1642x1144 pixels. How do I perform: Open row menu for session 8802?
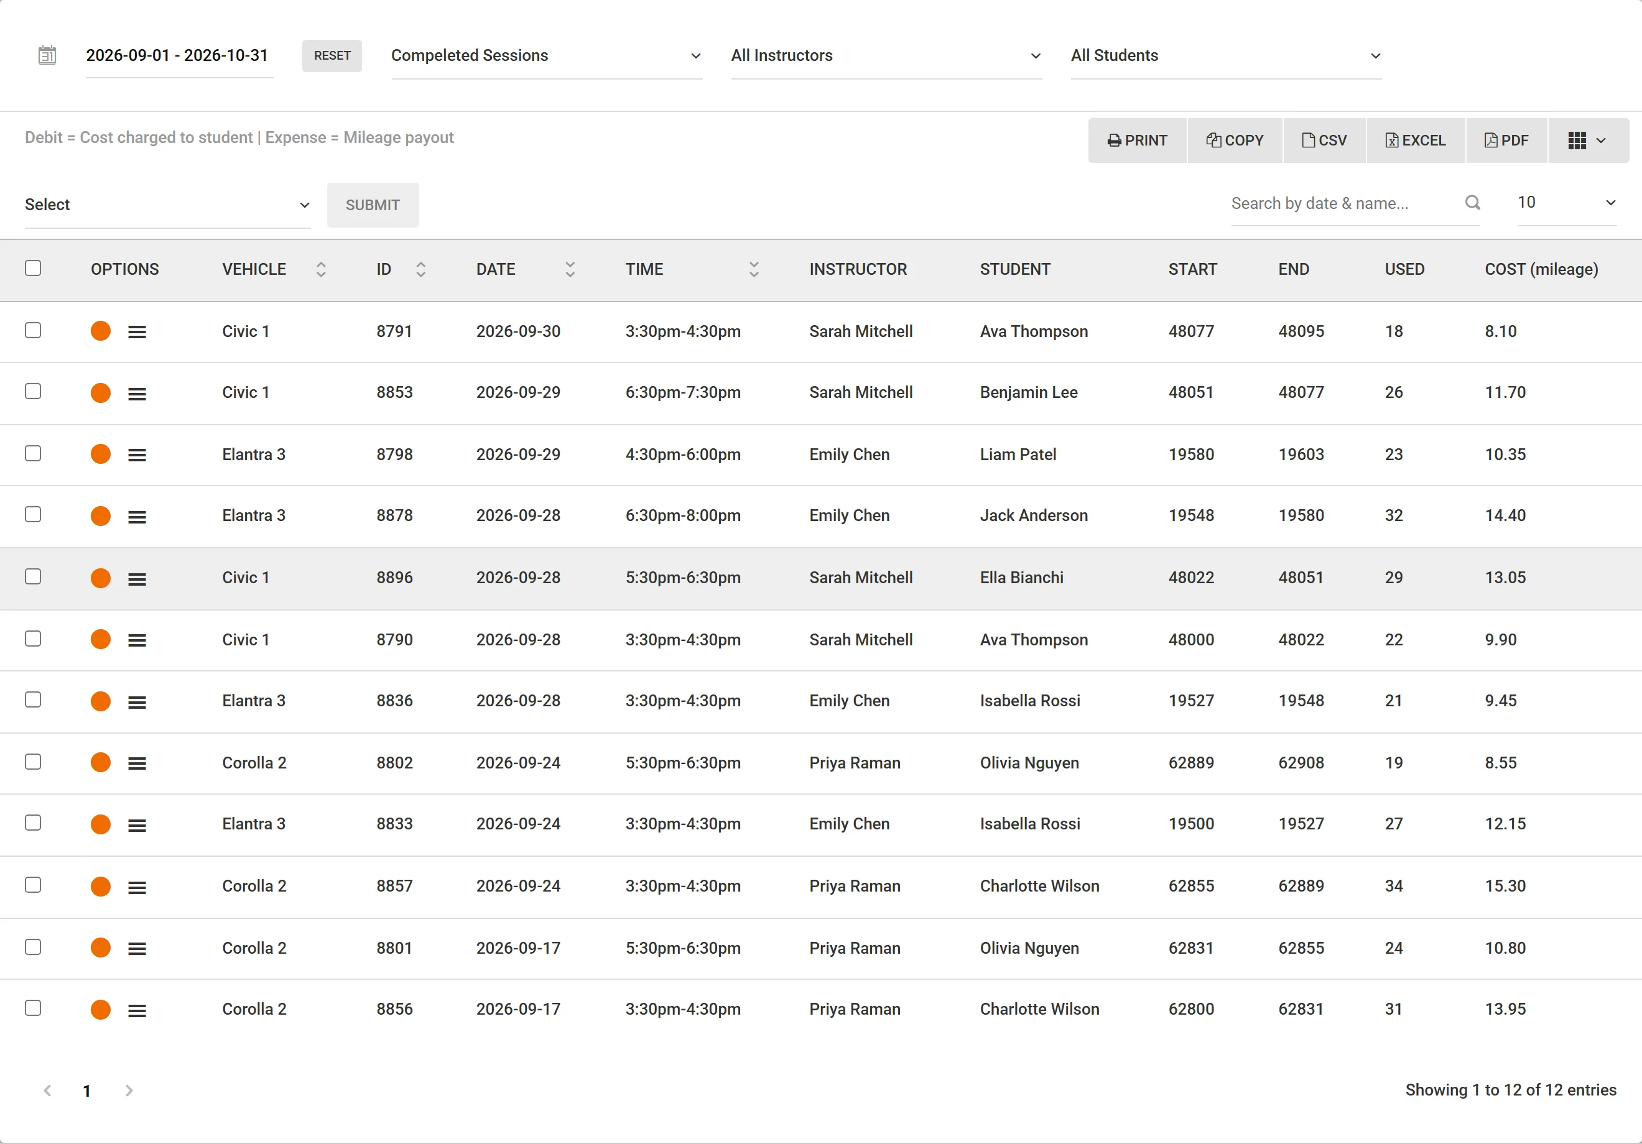[137, 763]
